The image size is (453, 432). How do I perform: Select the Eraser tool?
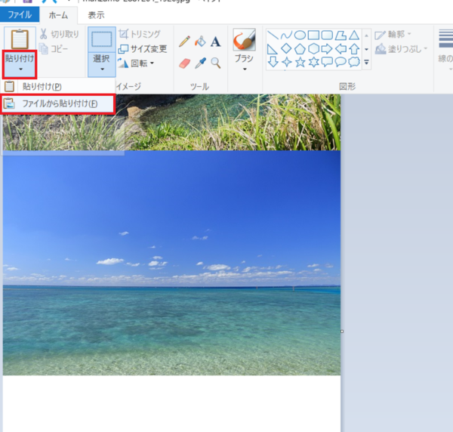pos(184,63)
